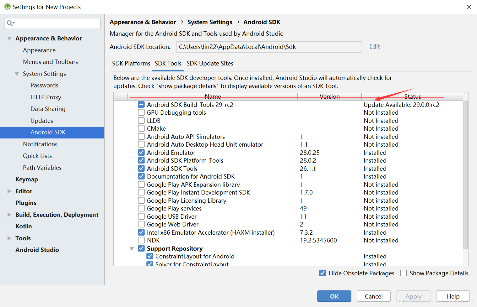Click the Android Studio logo in title bar
This screenshot has height=307, width=477.
8,7
